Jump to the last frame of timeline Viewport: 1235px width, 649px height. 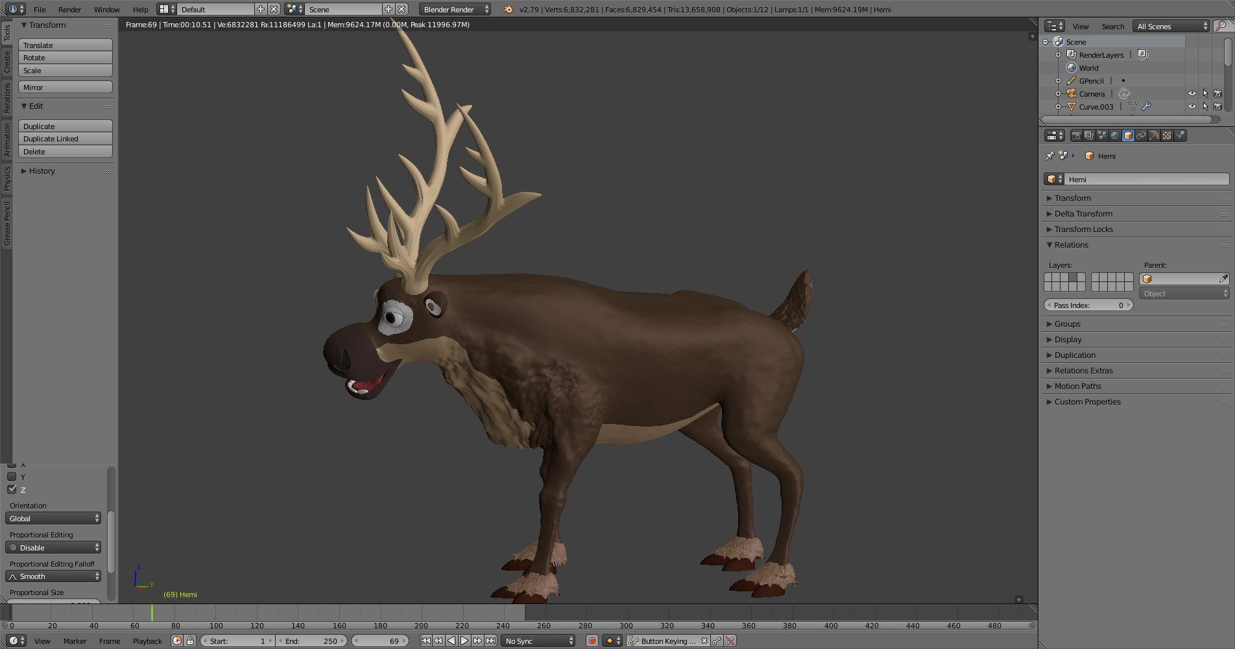click(x=490, y=641)
